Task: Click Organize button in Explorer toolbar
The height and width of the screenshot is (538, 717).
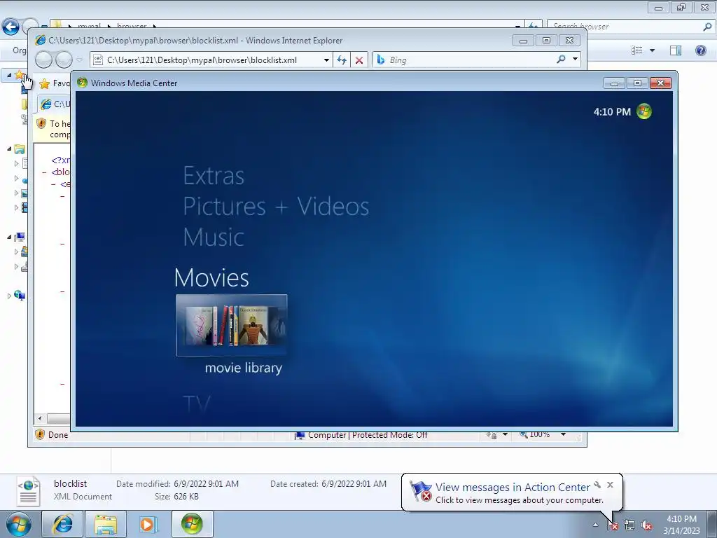Action: point(19,50)
